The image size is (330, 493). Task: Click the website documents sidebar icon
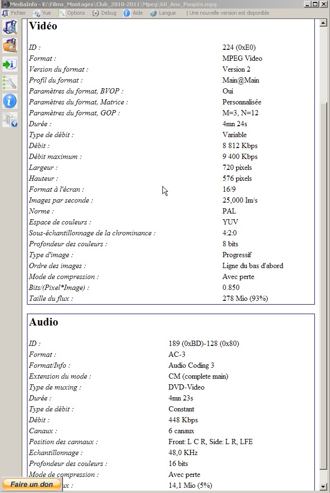[x=10, y=120]
